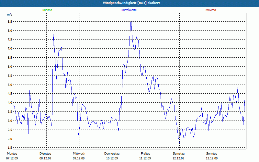The image size is (259, 162).
Task: Click the 07.12.09 date label
Action: (12, 158)
